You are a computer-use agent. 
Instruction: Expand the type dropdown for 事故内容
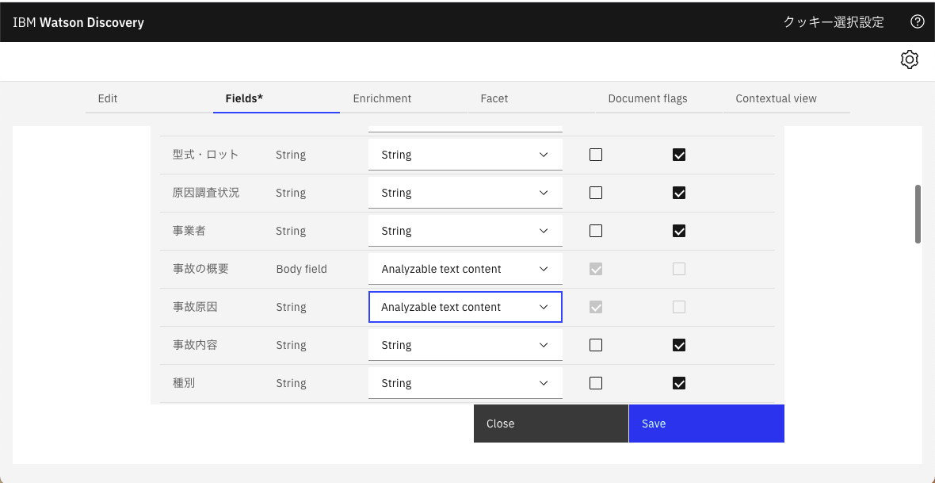pos(465,345)
